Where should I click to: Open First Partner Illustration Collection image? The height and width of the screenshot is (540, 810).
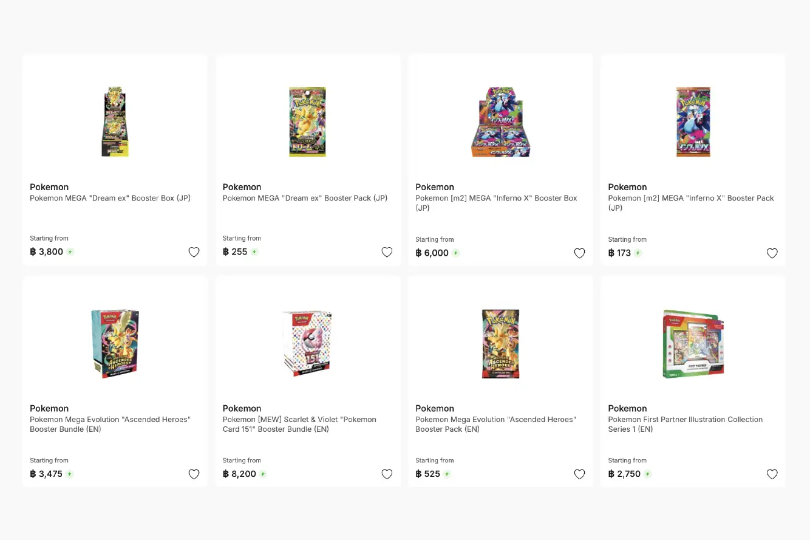coord(693,343)
